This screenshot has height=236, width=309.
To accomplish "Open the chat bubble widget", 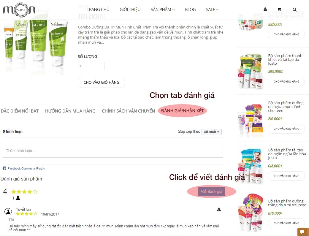I will (303, 232).
